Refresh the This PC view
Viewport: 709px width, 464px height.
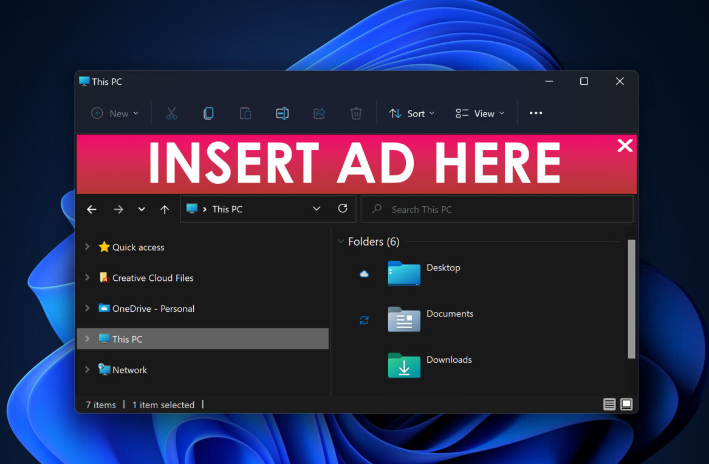[x=343, y=209]
